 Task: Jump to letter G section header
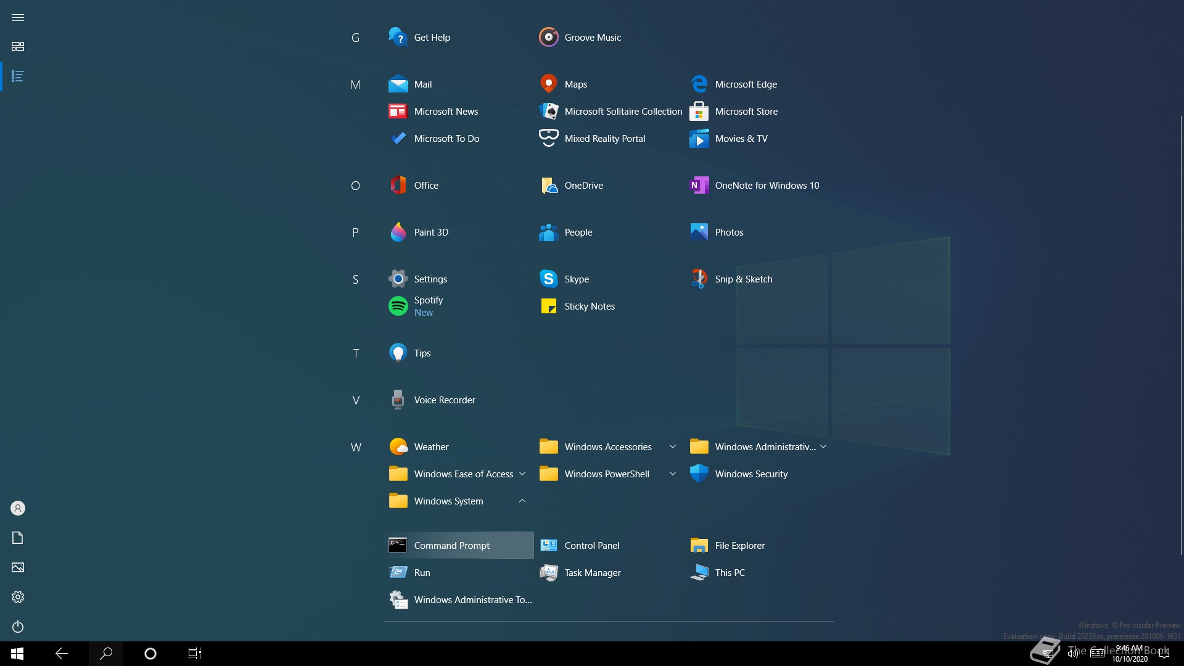(356, 38)
